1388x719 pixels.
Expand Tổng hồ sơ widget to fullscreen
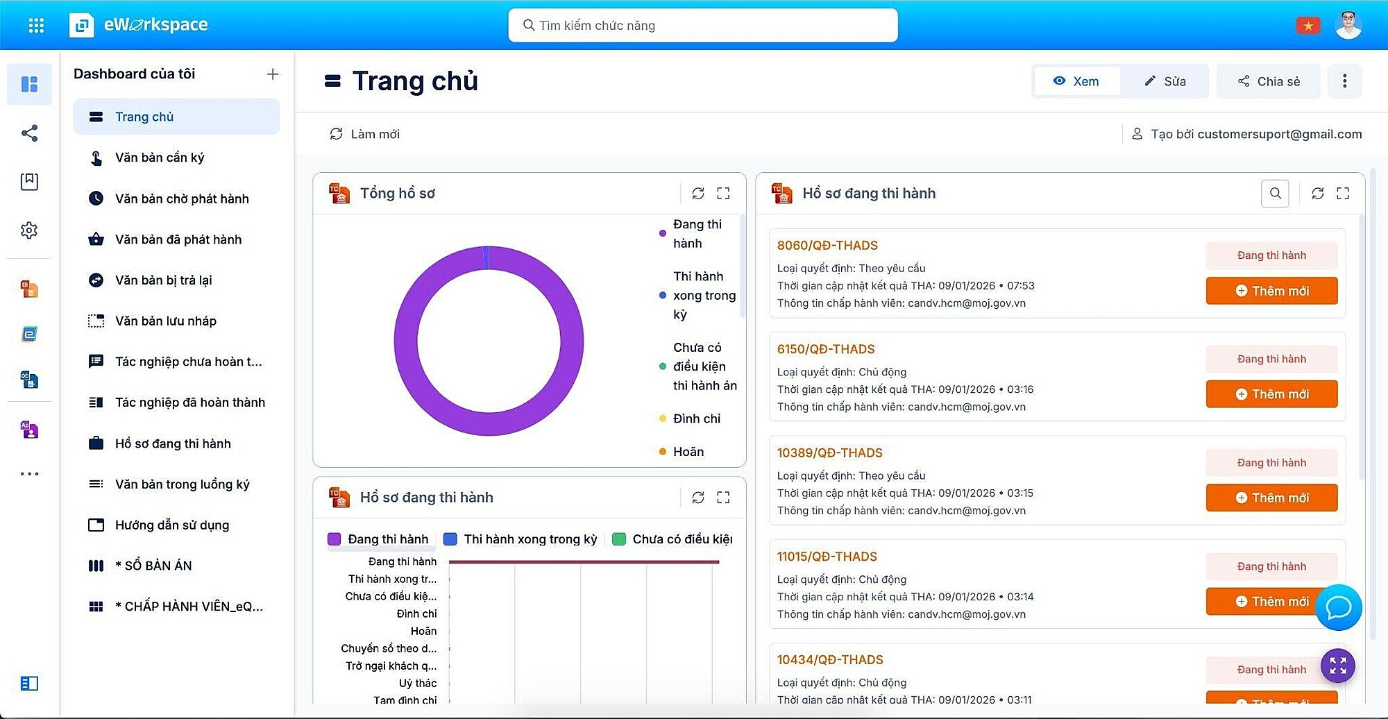click(x=723, y=194)
